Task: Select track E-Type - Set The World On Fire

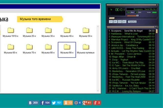Action: pos(131,65)
